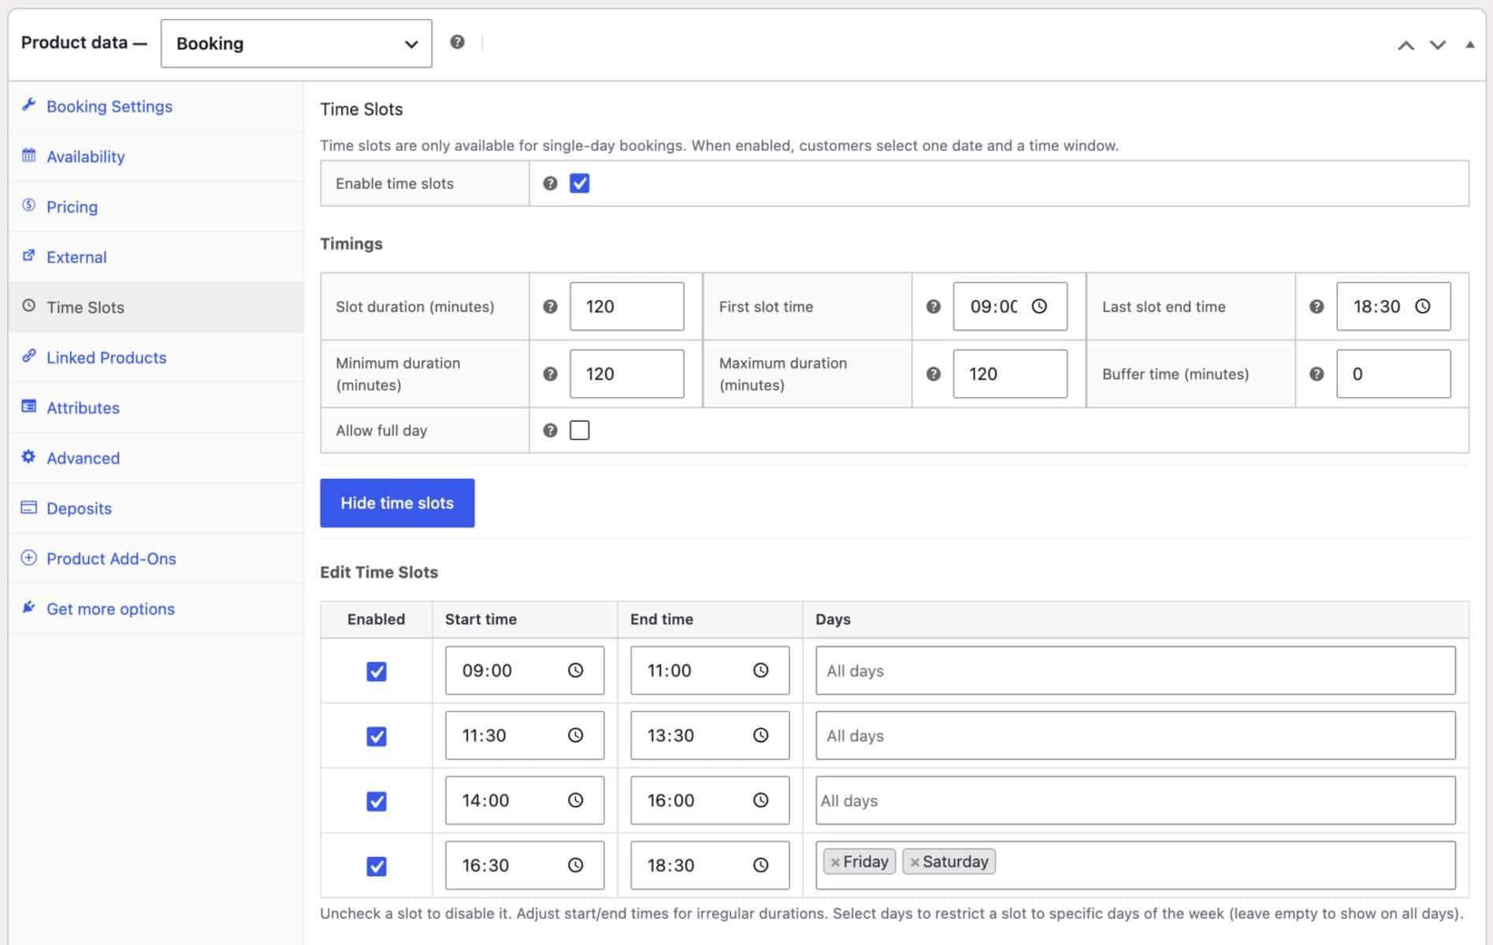This screenshot has width=1493, height=945.
Task: Click the 18:30 end time field in table
Action: tap(710, 865)
